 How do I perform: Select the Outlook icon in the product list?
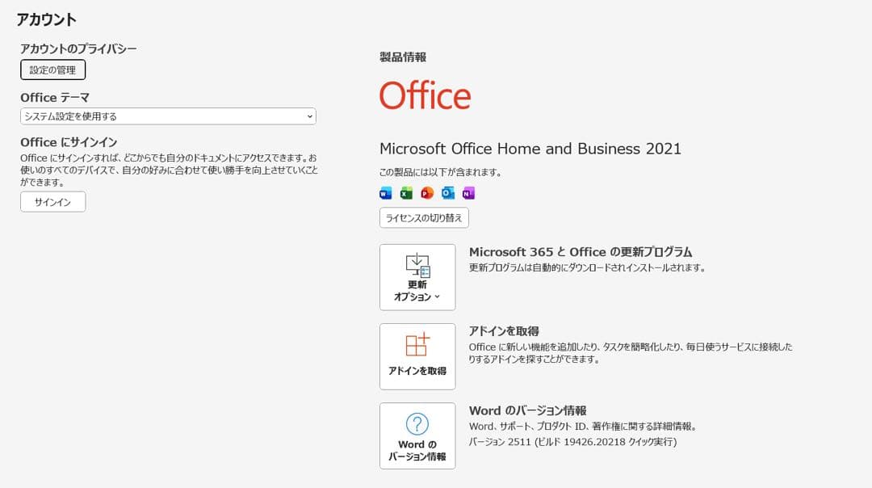click(449, 192)
